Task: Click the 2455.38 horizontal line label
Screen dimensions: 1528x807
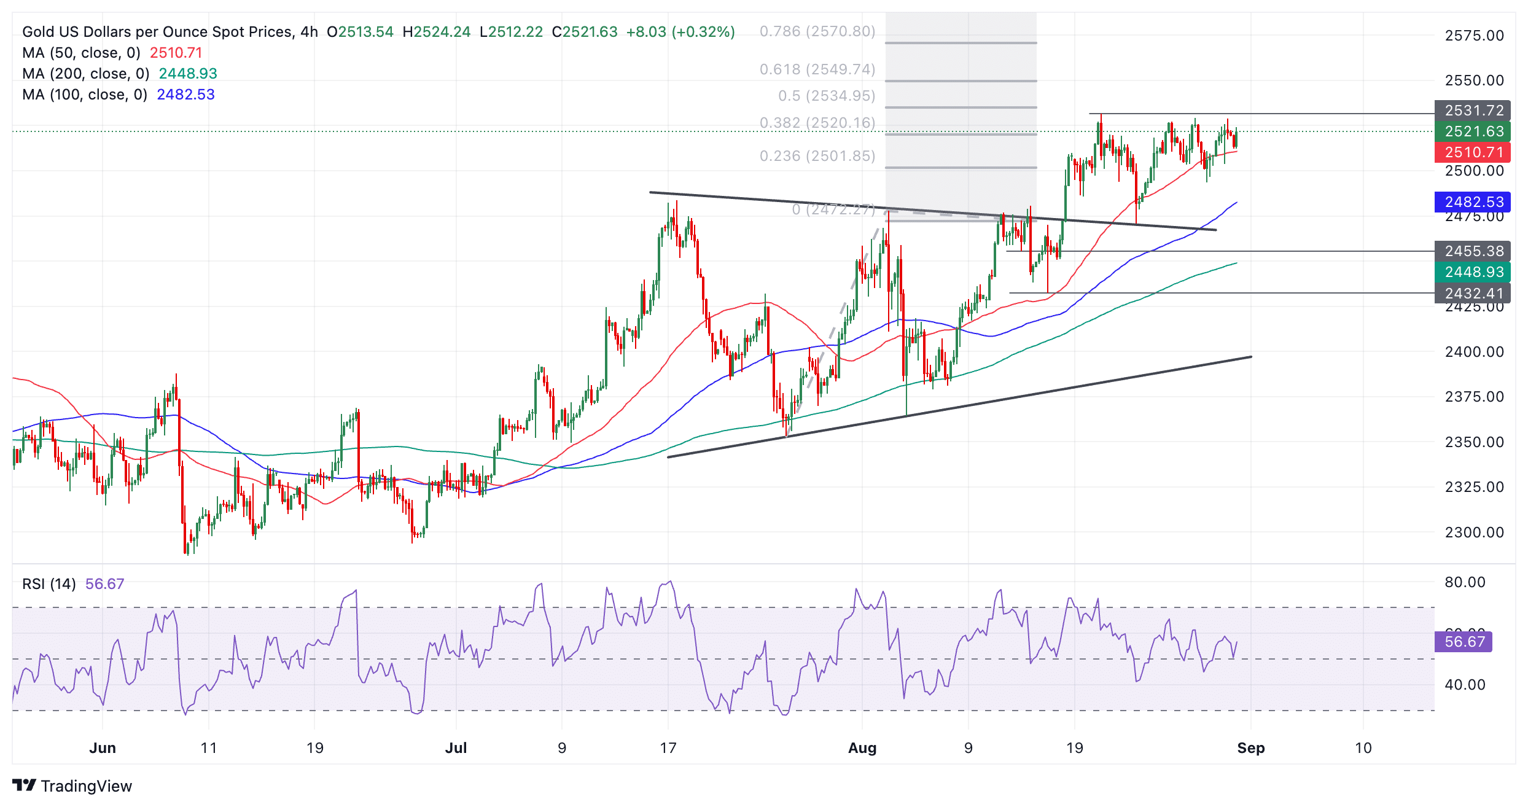Action: [1472, 251]
